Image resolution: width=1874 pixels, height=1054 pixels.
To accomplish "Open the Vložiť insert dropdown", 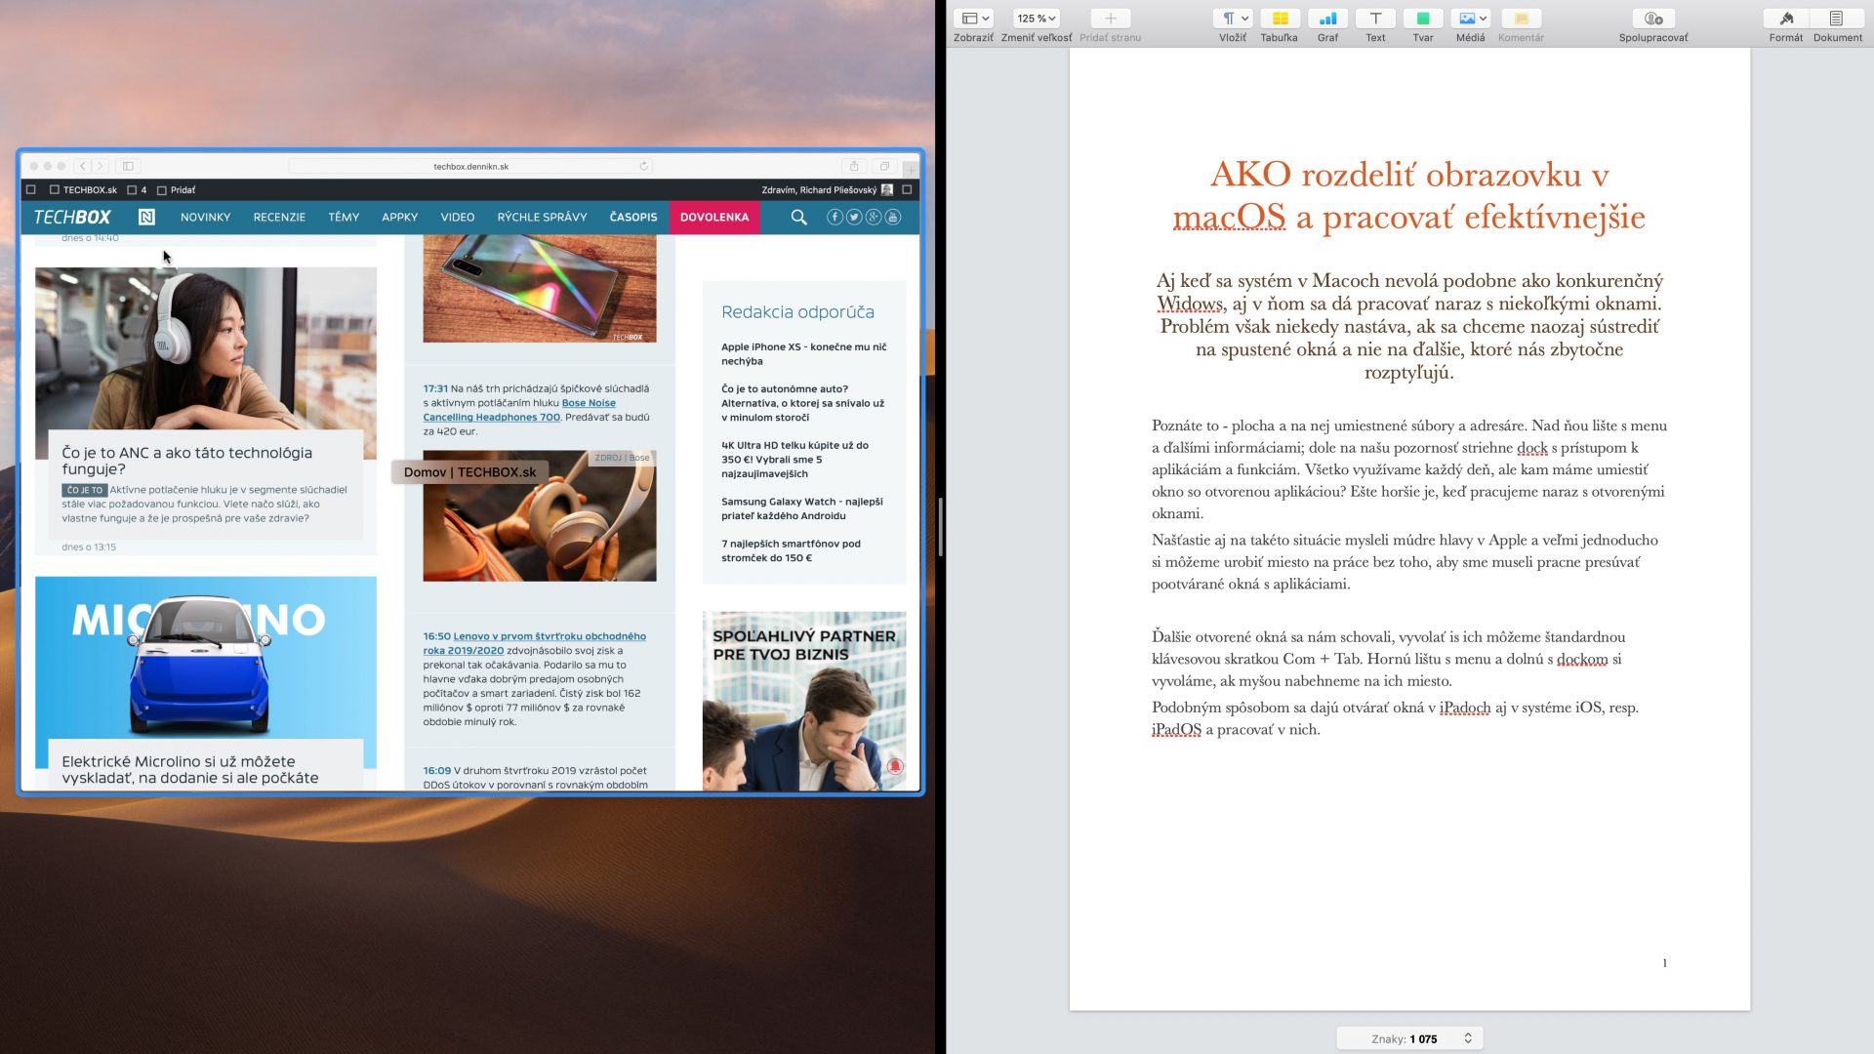I will coord(1234,19).
